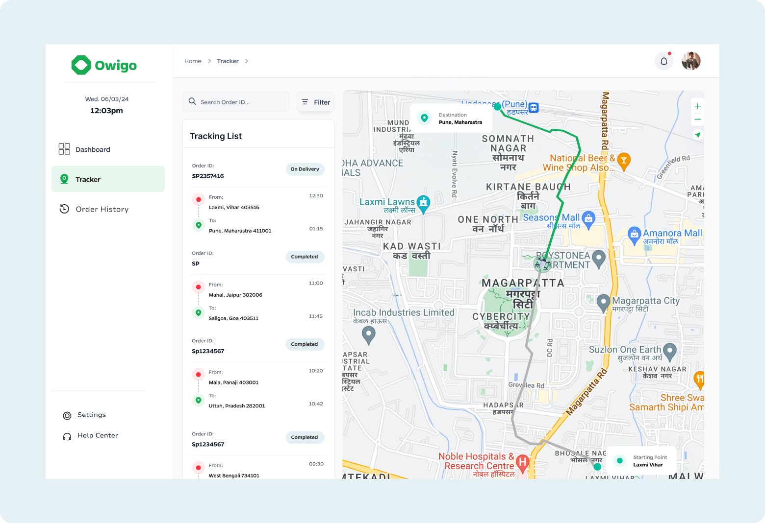The image size is (765, 523).
Task: Open notifications bell
Action: 664,61
